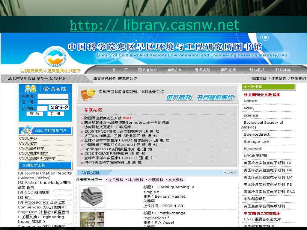Focus the 密码 password field

53,102
